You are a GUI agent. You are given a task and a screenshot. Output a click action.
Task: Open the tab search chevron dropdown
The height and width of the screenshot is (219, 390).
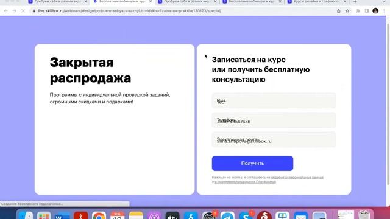point(385,1)
